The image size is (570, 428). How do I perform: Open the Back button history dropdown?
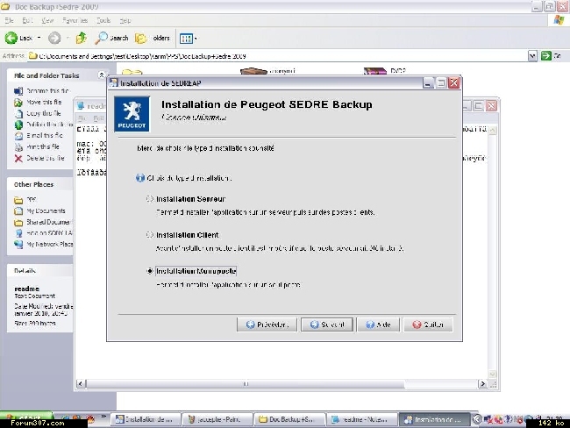pos(39,38)
